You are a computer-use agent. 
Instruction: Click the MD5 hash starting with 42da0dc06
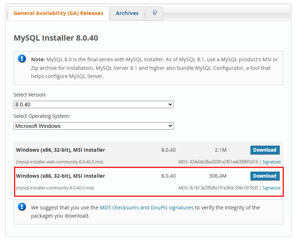click(224, 162)
